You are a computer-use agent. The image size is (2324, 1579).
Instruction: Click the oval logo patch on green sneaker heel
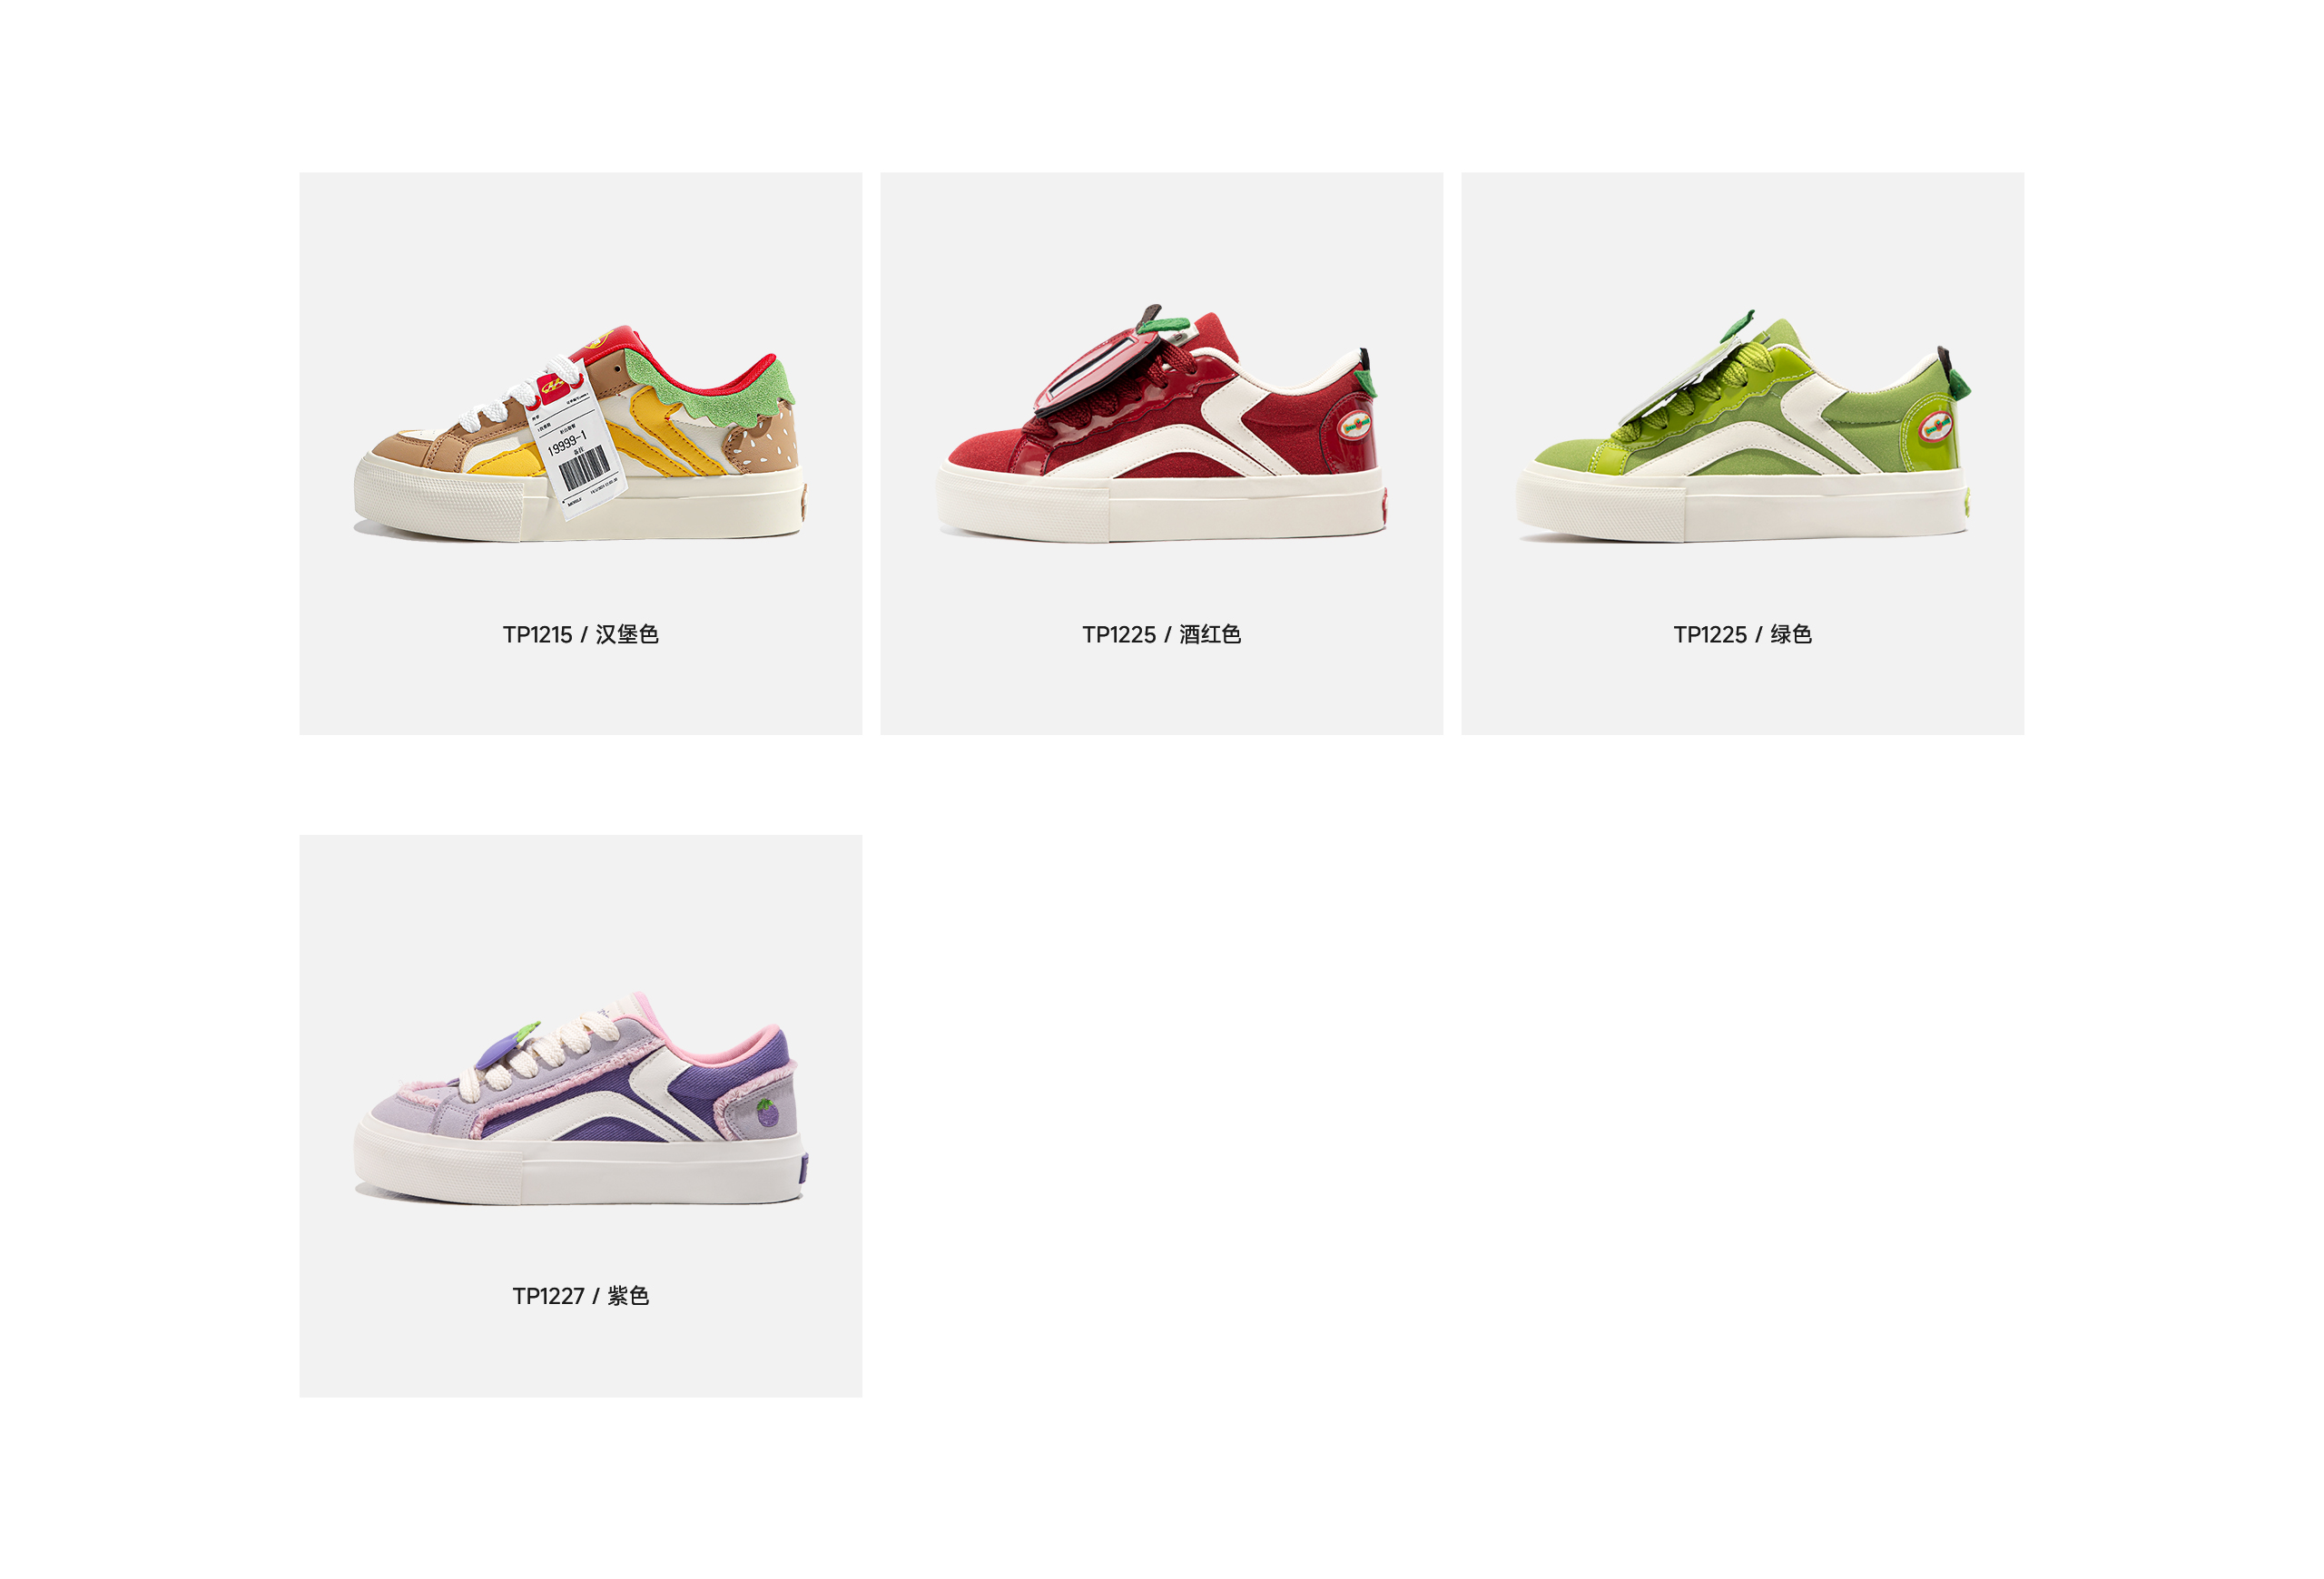pos(1936,427)
